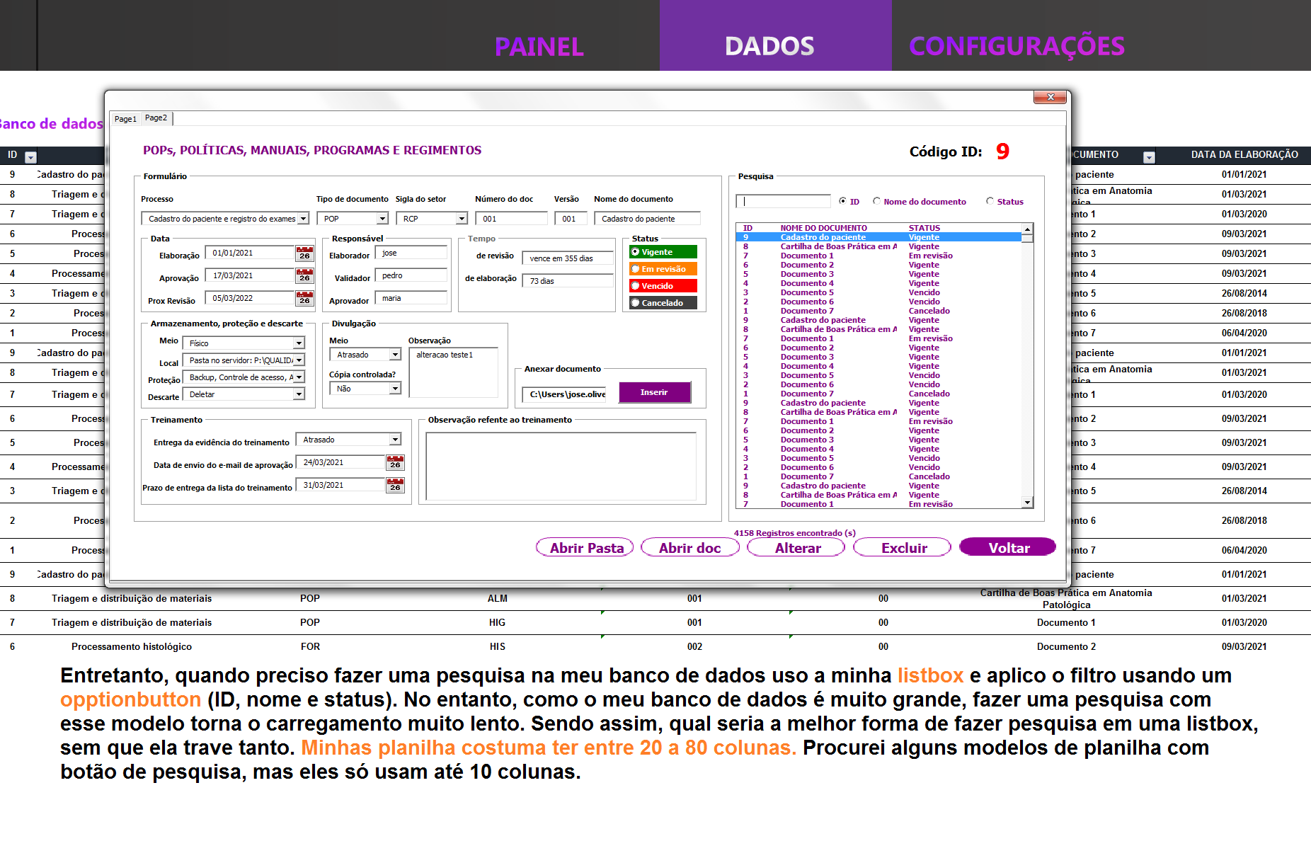1311x858 pixels.
Task: Open calendar for prazo de entrega date
Action: coord(396,486)
